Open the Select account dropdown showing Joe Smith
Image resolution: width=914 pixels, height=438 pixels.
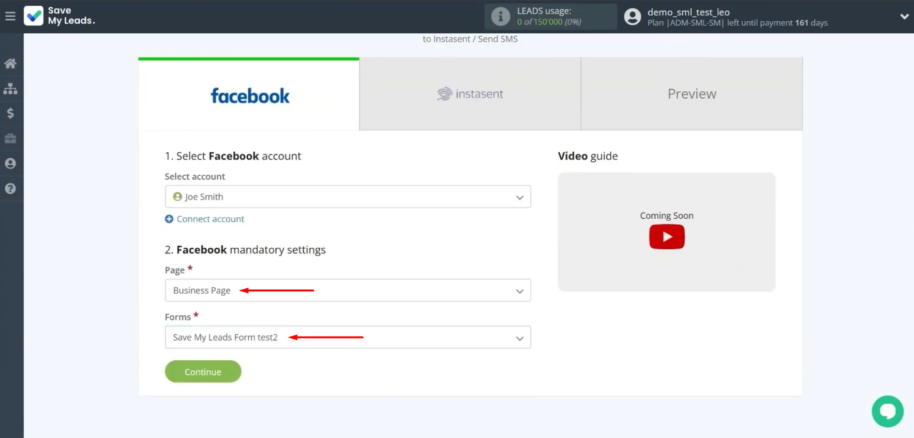348,197
